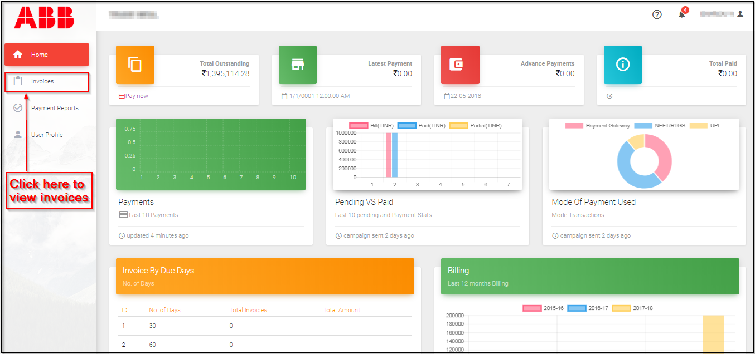Click the refresh icon under Total Paid
The height and width of the screenshot is (354, 755).
[x=609, y=96]
